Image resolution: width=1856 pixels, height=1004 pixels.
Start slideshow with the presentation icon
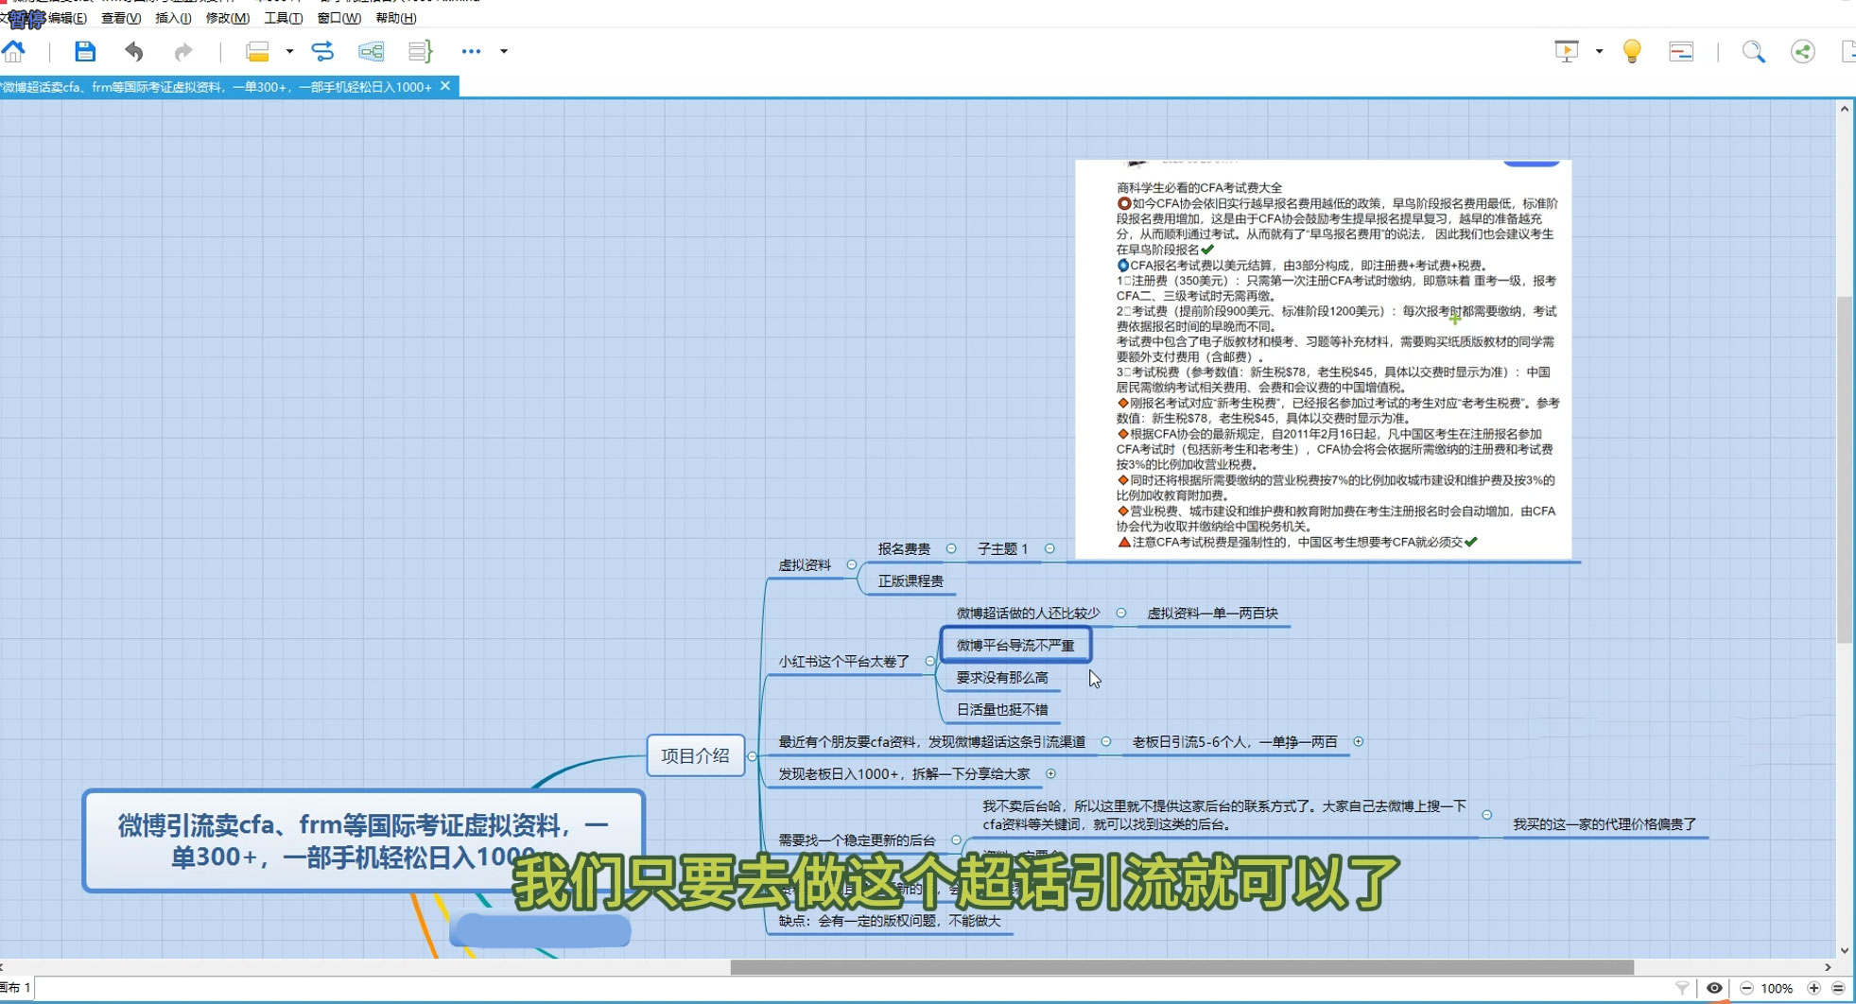point(1565,51)
